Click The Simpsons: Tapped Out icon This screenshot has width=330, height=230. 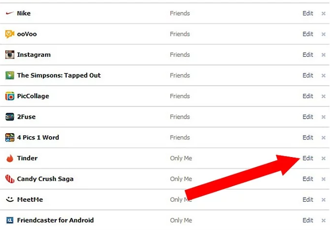(9, 75)
